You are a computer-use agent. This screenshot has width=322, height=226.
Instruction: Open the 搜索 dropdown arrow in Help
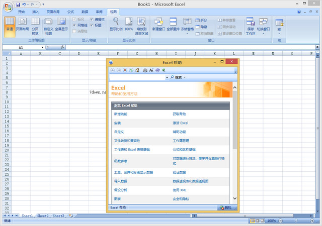coord(185,77)
